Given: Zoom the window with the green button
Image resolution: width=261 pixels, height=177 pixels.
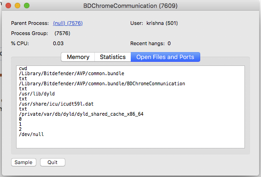Looking at the screenshot, I should (x=27, y=6).
